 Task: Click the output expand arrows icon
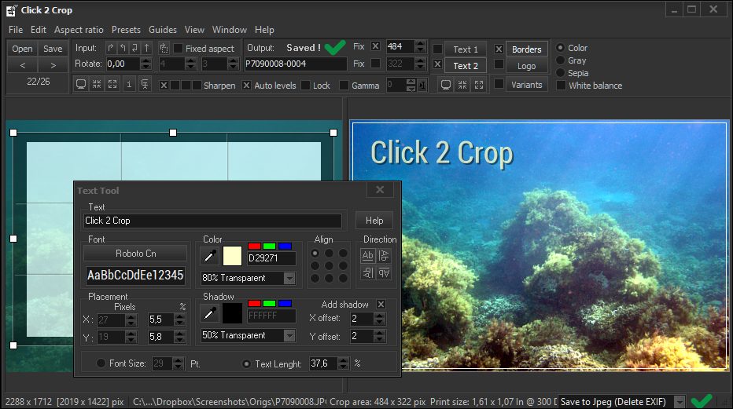point(479,85)
